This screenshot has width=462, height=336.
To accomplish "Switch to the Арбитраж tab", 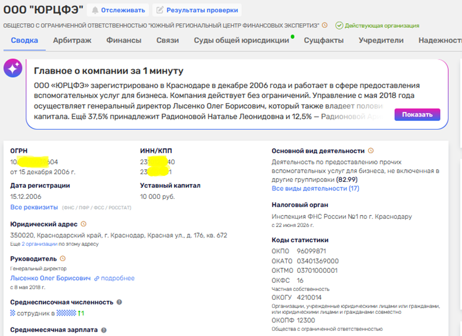I will point(72,40).
